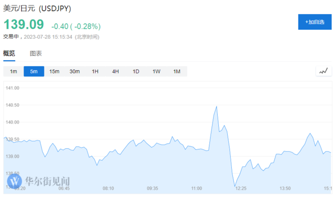
Task: Open the 概览 overview tab
Action: click(9, 53)
